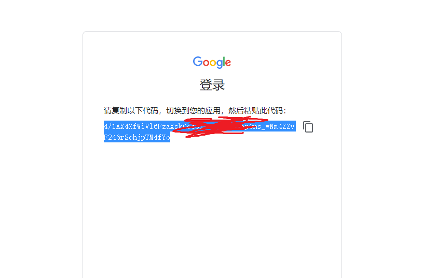Select the code line starting with 4/1AX4XfWi
The image size is (424, 278).
200,126
